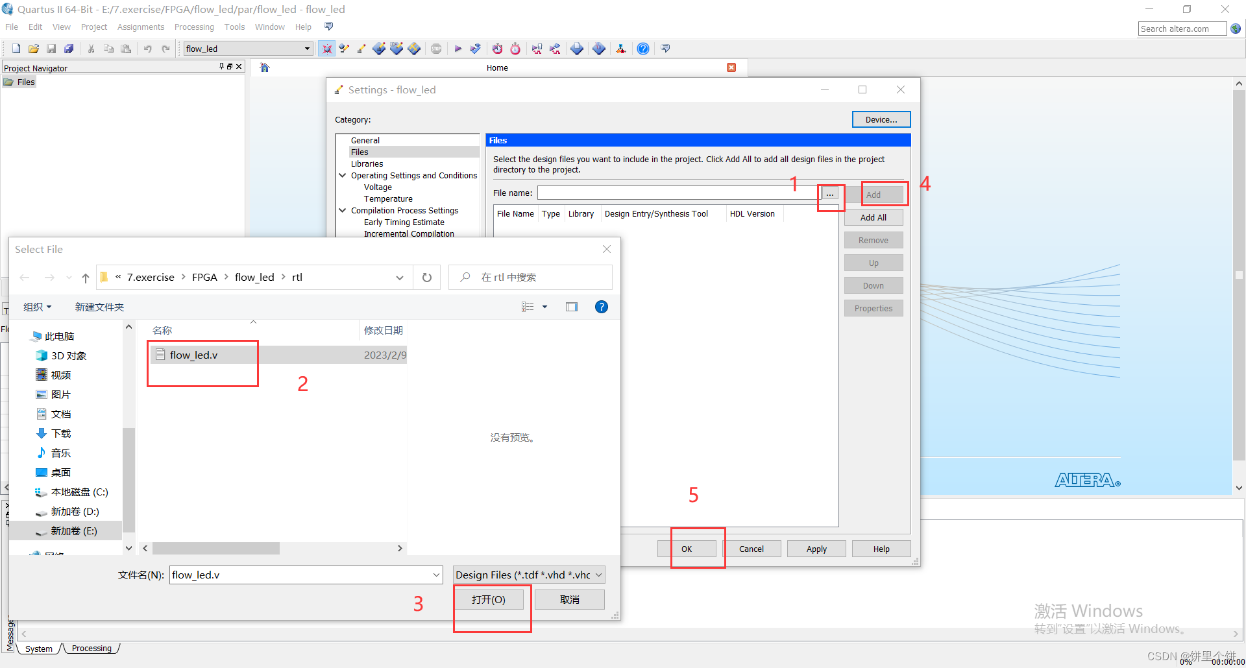Pin the Project Navigator panel
Viewport: 1246px width, 668px height.
point(221,66)
